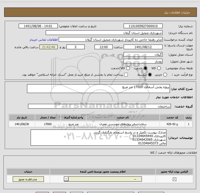
Task: Toggle the الزامی بودن ارائه مجوز checkbox
Action: click(x=174, y=179)
